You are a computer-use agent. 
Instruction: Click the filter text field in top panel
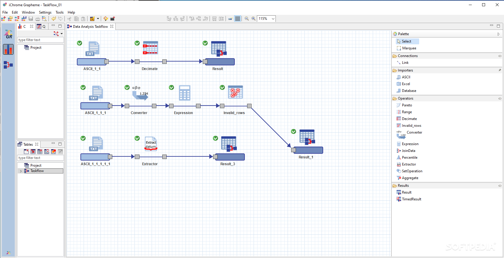[40, 40]
